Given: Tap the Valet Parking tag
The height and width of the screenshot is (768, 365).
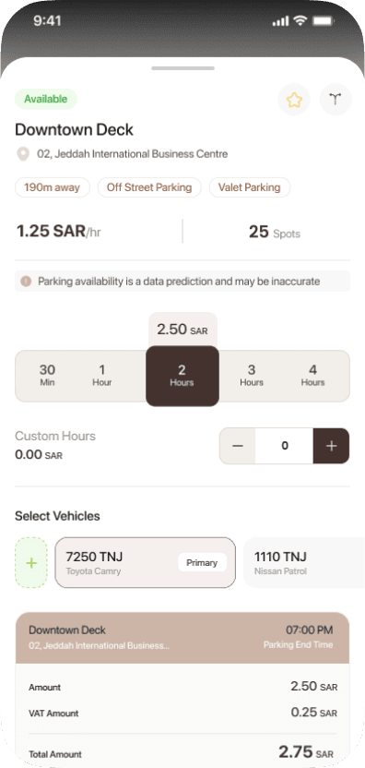Looking at the screenshot, I should 250,187.
